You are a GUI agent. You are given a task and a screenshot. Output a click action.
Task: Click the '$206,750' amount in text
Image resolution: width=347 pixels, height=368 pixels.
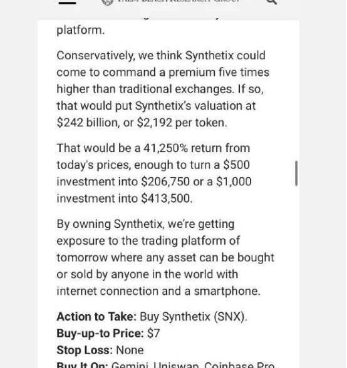coord(165,181)
